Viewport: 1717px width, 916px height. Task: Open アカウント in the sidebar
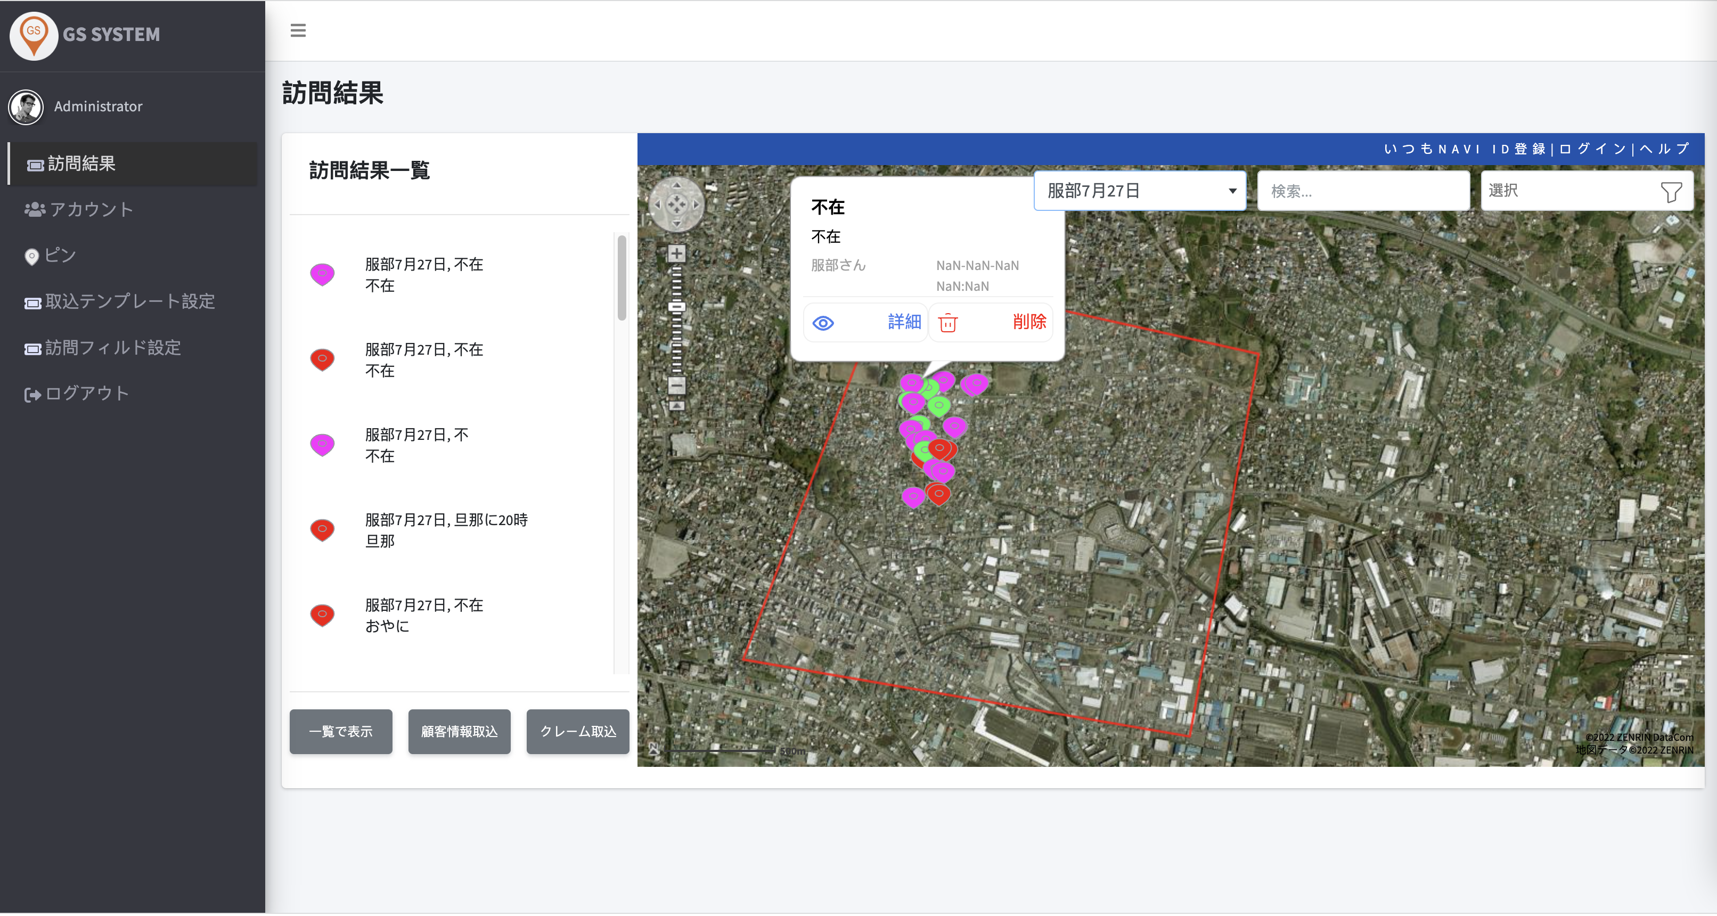click(79, 209)
